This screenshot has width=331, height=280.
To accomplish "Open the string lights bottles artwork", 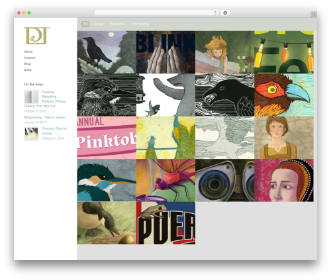I will pyautogui.click(x=284, y=52).
